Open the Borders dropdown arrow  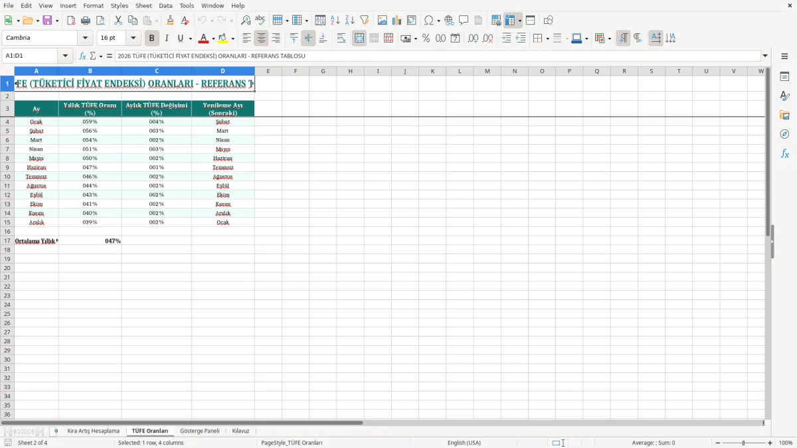547,39
